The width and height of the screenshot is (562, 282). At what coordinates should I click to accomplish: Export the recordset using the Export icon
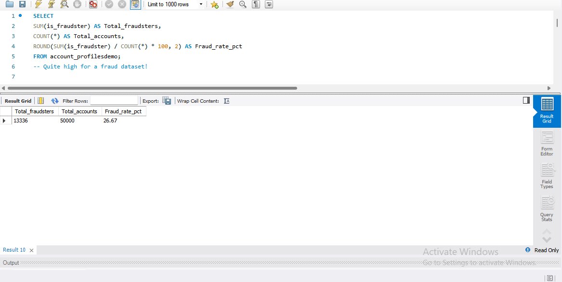[x=167, y=101]
